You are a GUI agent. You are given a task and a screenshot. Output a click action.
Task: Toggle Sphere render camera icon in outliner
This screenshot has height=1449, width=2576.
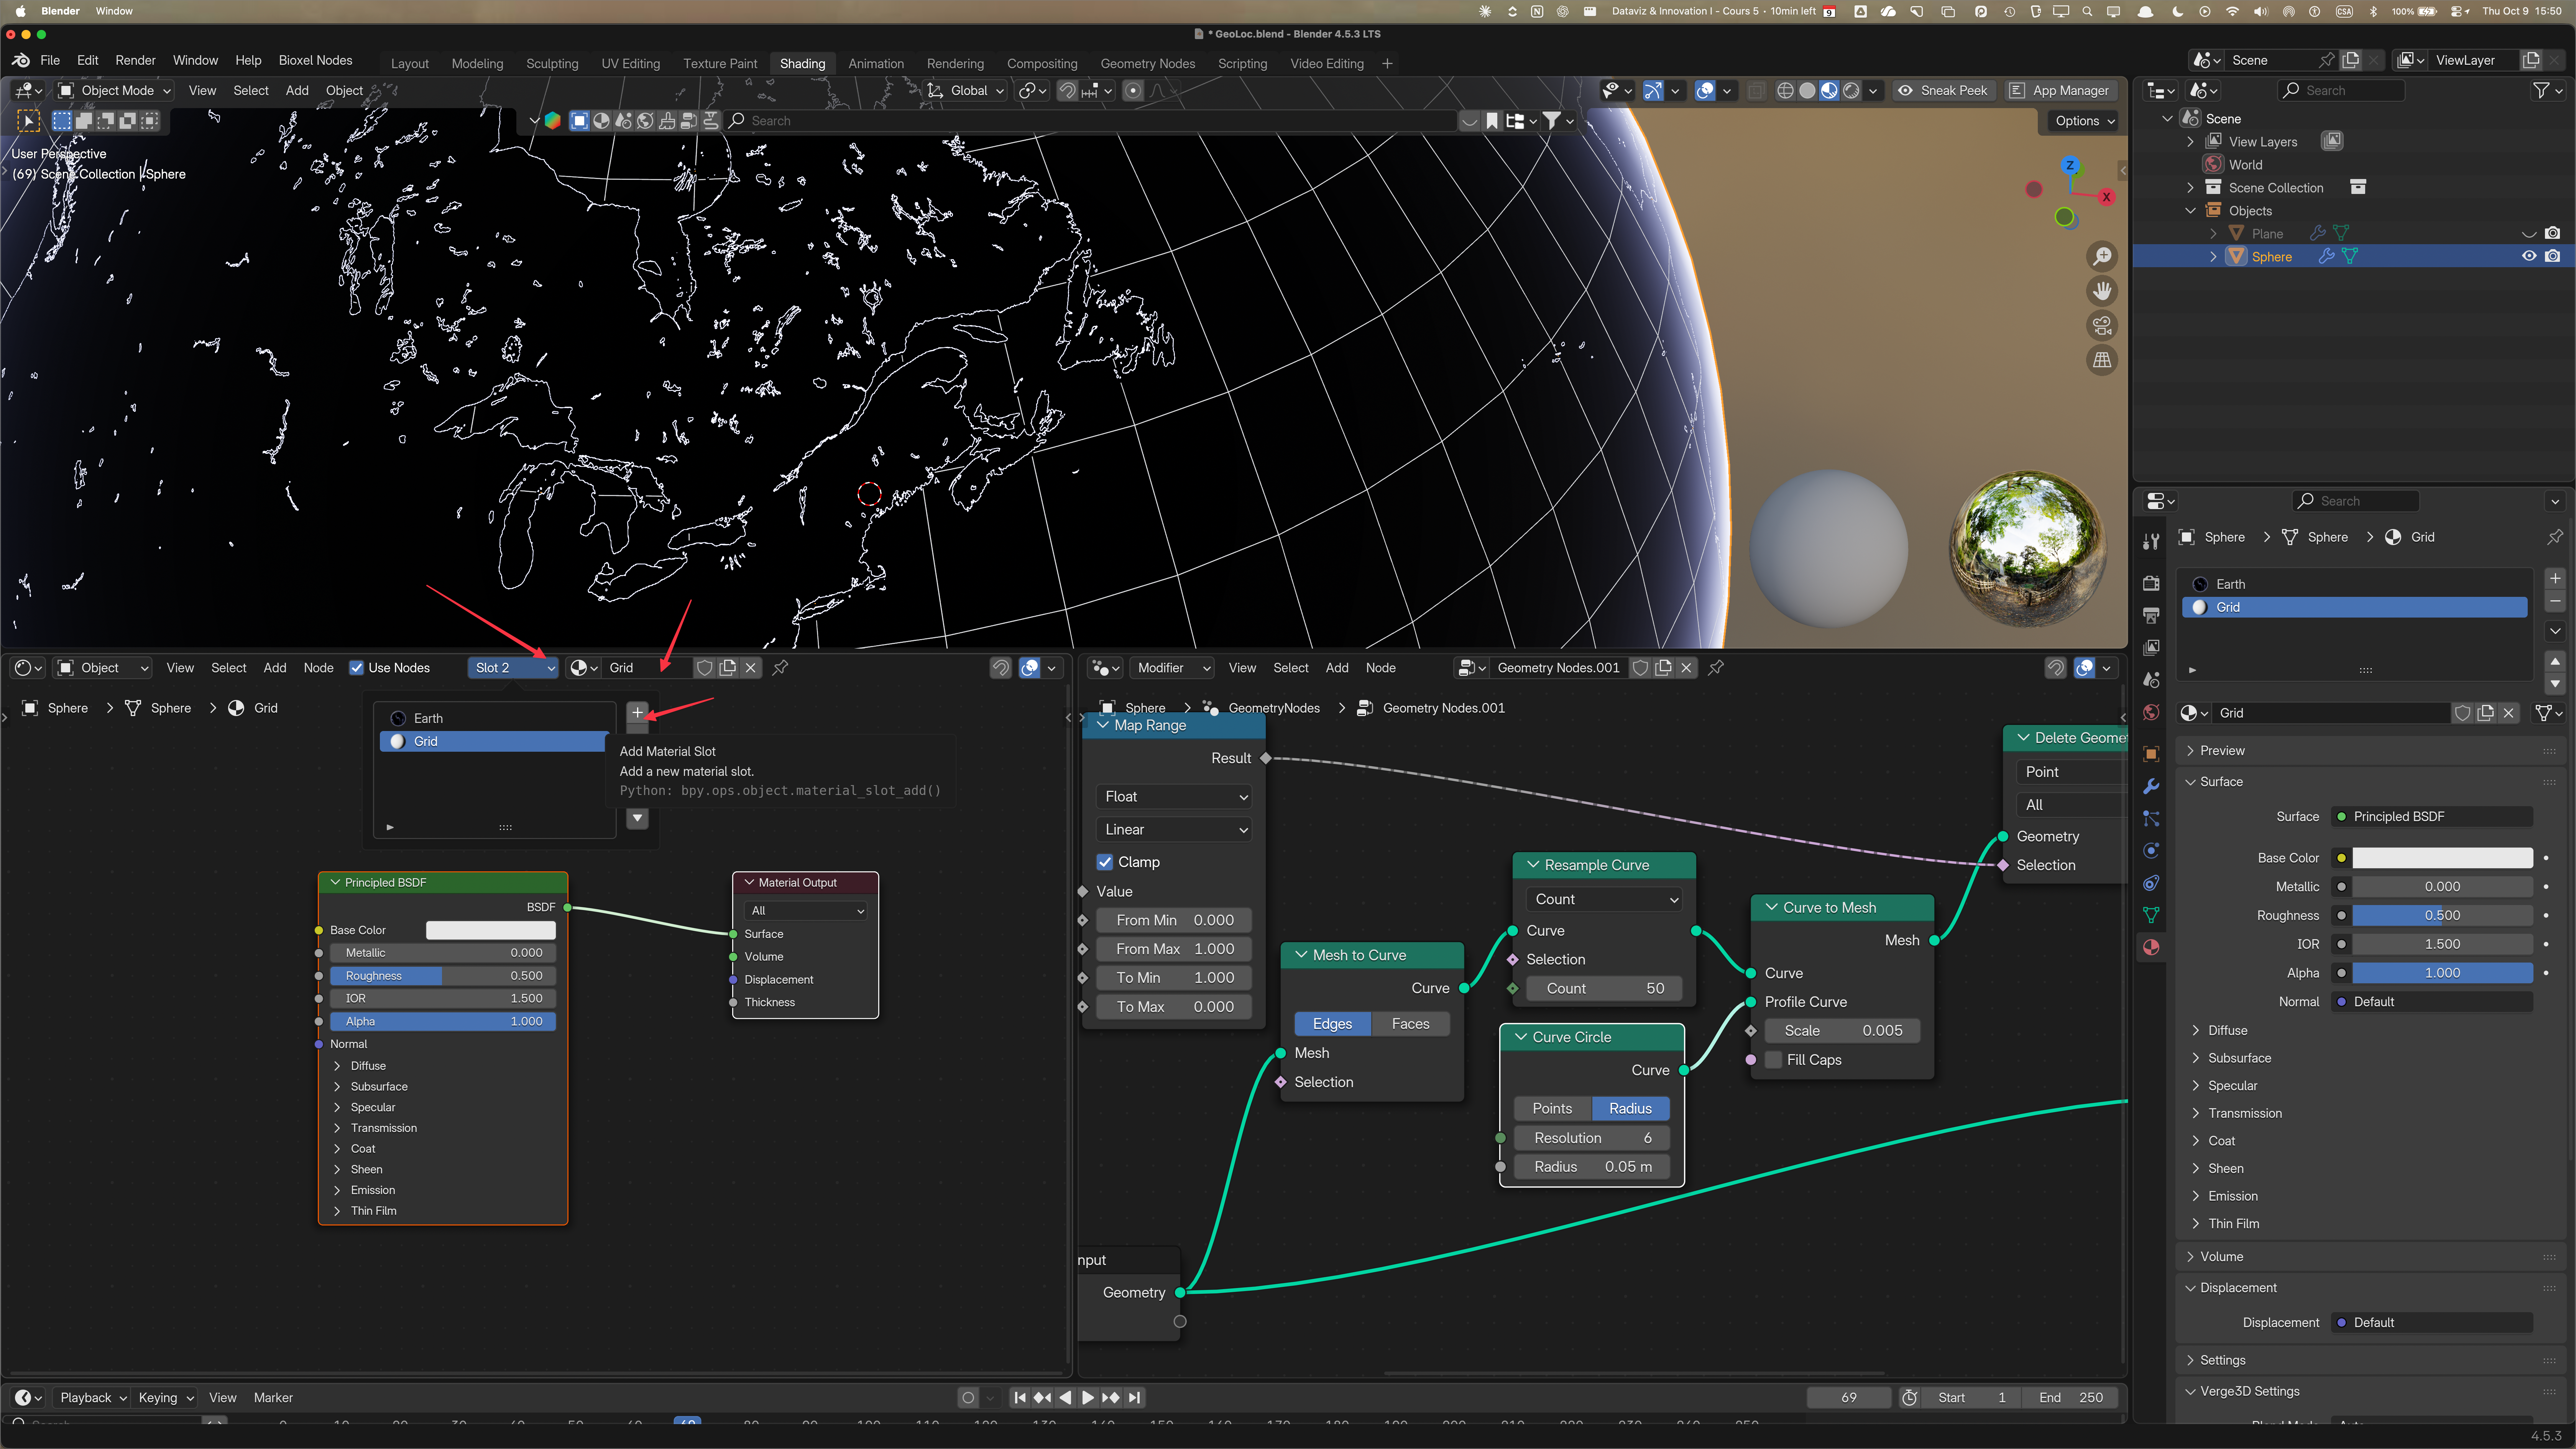[2553, 257]
